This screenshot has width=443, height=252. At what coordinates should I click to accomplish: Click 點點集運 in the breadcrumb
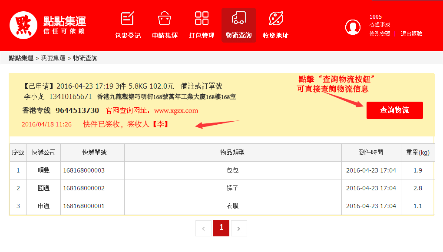point(21,58)
